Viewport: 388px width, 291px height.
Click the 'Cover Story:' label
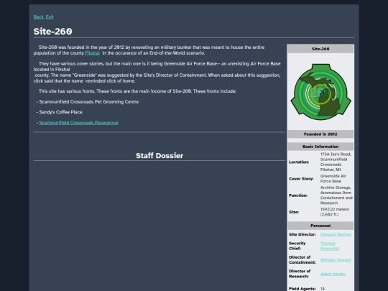point(301,179)
